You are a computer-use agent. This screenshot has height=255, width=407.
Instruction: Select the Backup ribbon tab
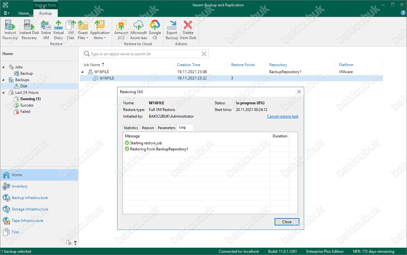click(x=45, y=13)
